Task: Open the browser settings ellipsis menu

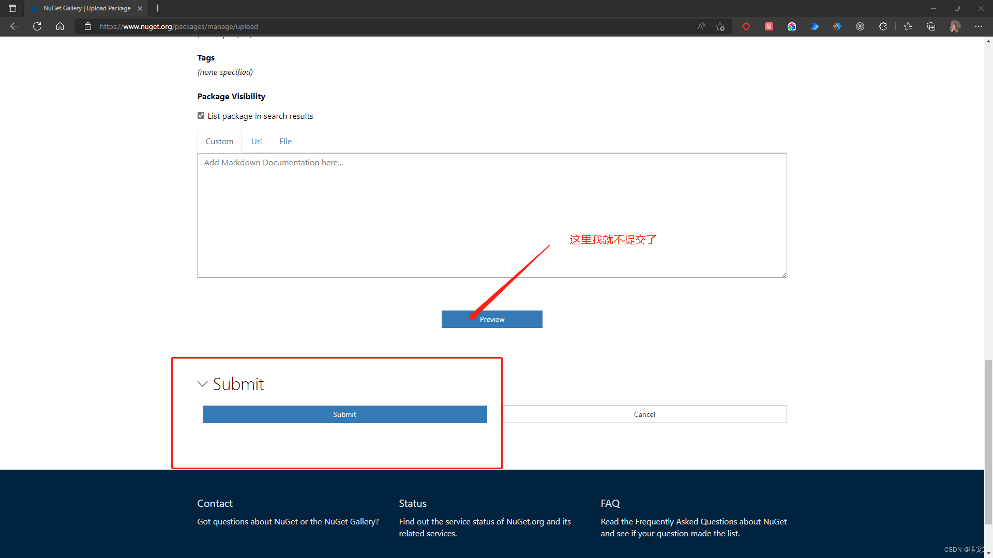Action: point(979,26)
